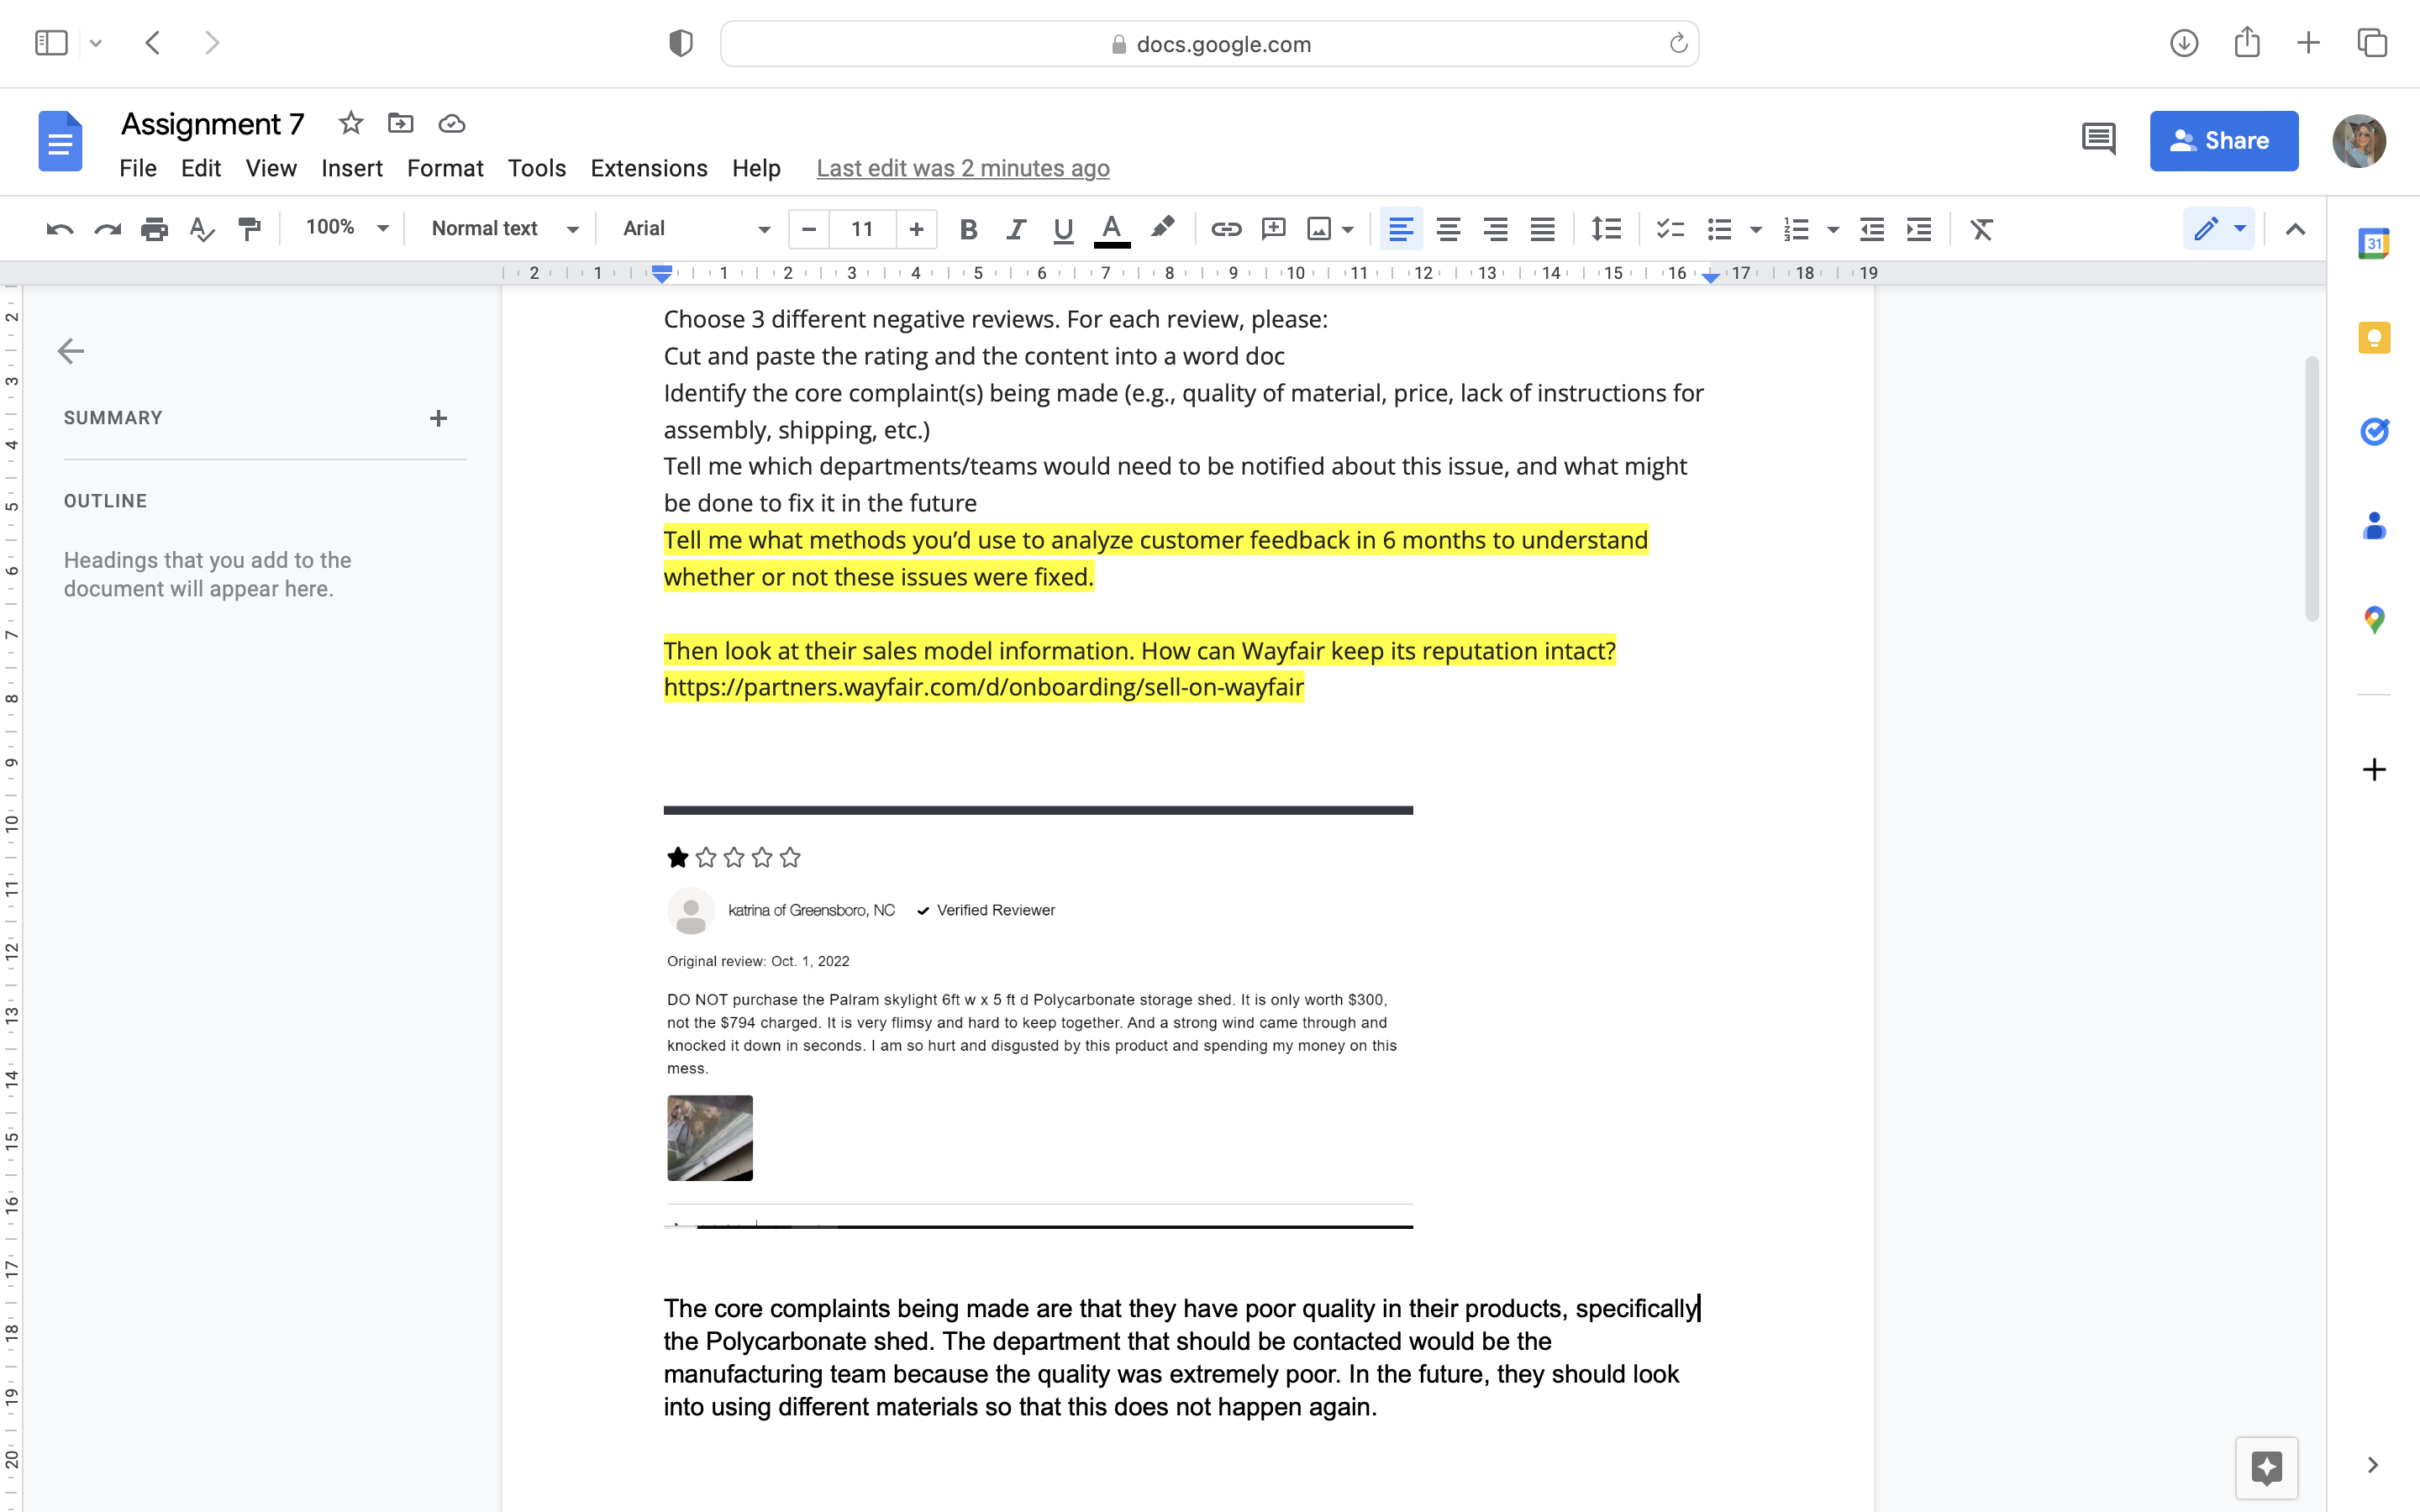Select the paint format tool

point(248,229)
